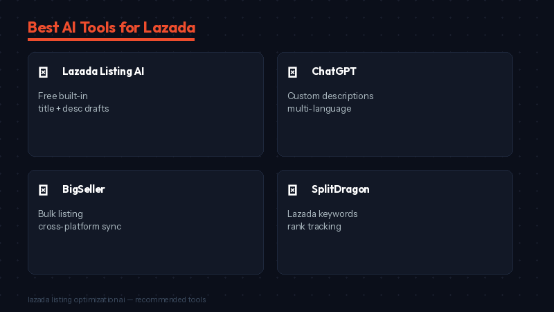Click the 'title + desc drafts' line

point(73,108)
